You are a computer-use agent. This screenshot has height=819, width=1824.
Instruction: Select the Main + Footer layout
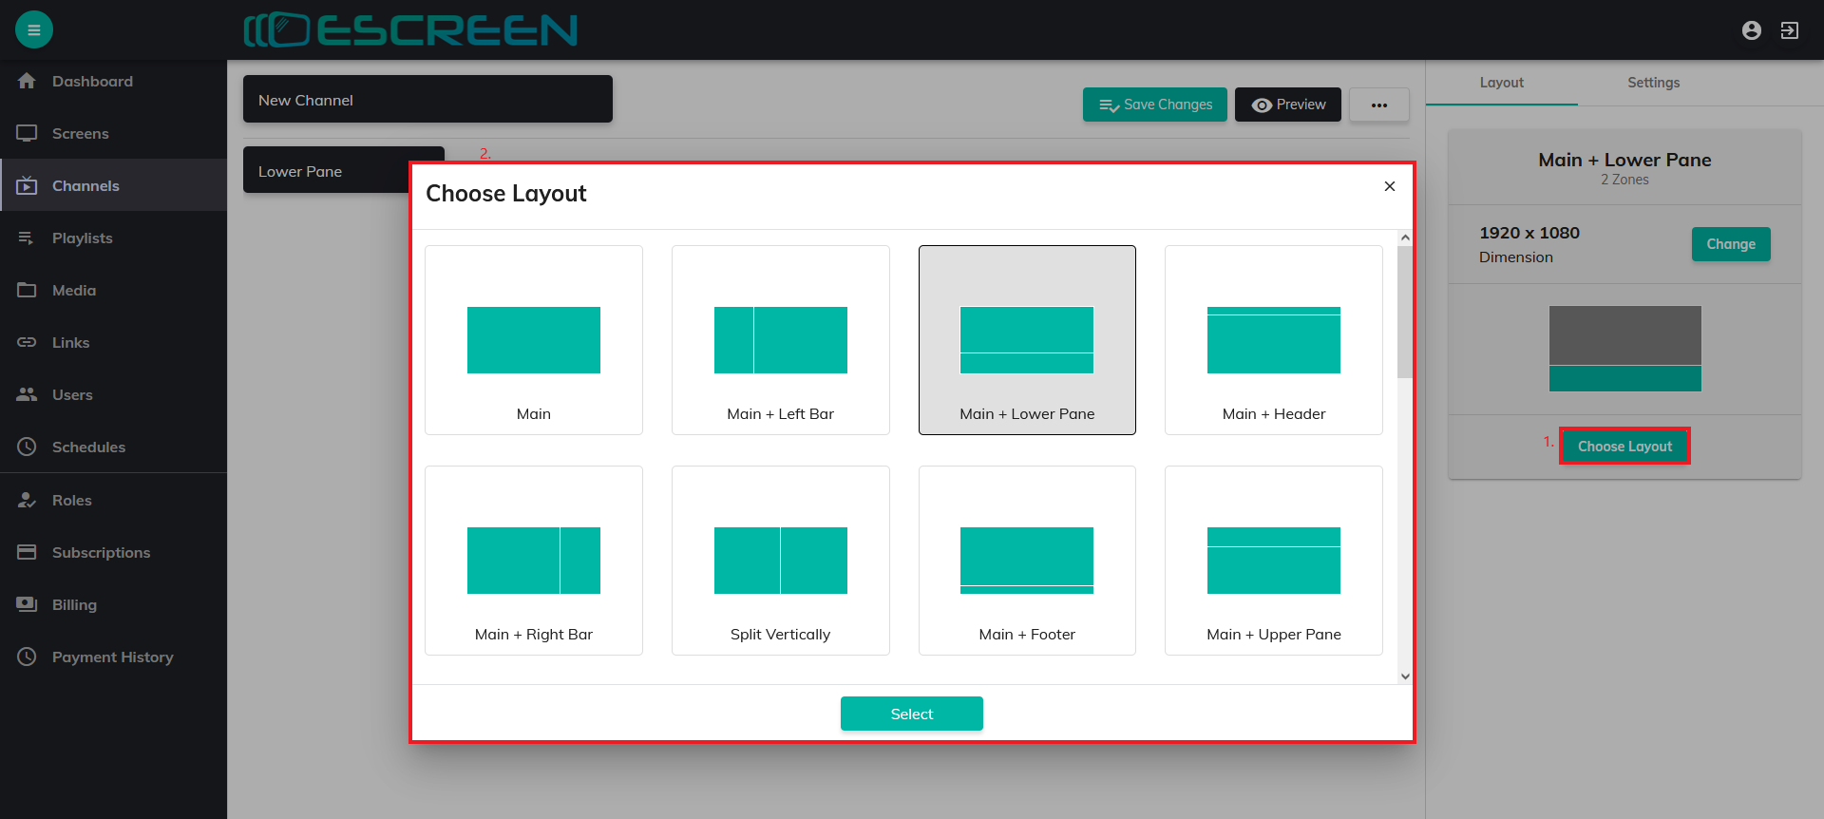(1027, 561)
